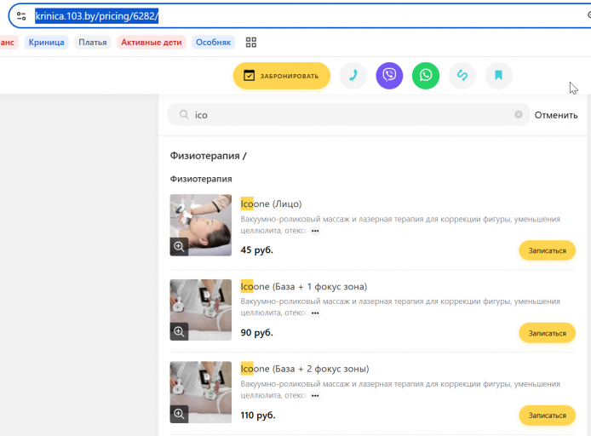Click the bookmark save icon
Image resolution: width=591 pixels, height=436 pixels.
point(498,76)
